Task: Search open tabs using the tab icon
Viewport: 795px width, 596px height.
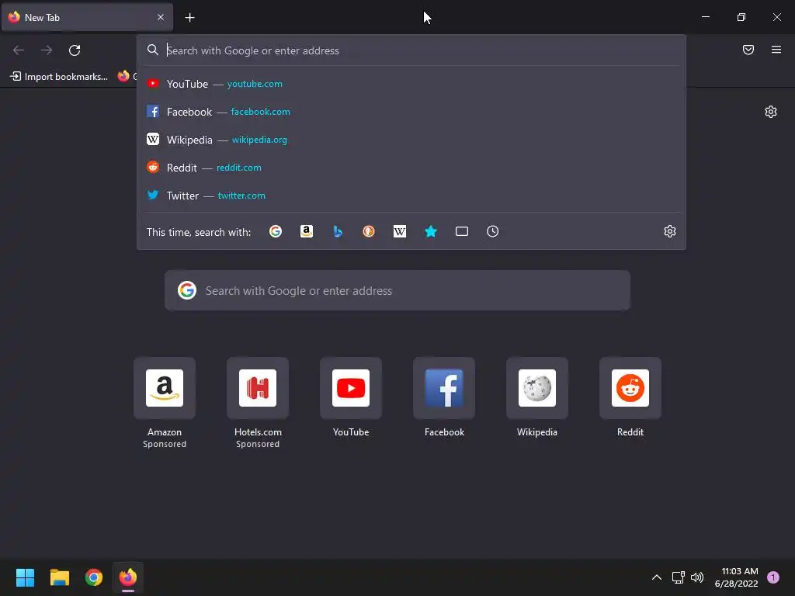Action: pos(461,231)
